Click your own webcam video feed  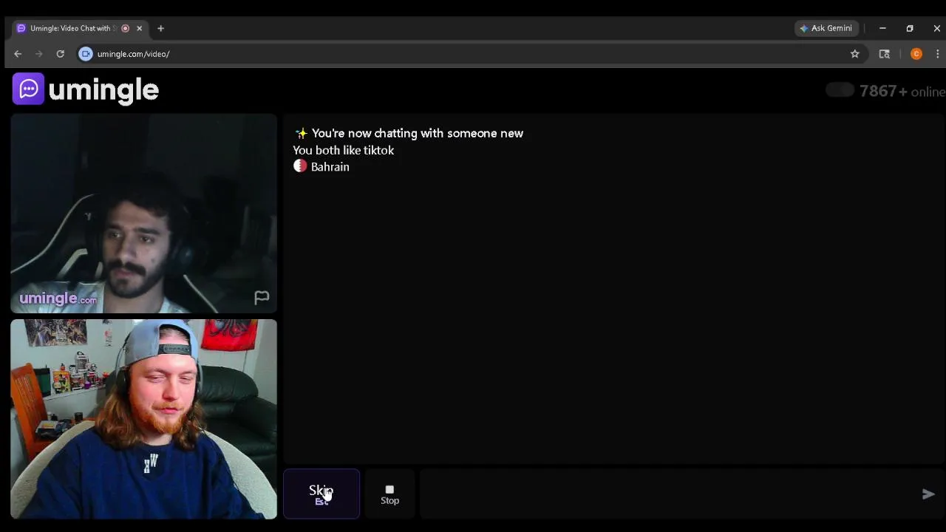click(x=144, y=419)
